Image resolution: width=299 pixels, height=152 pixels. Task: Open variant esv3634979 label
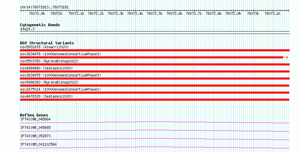[x=60, y=75]
